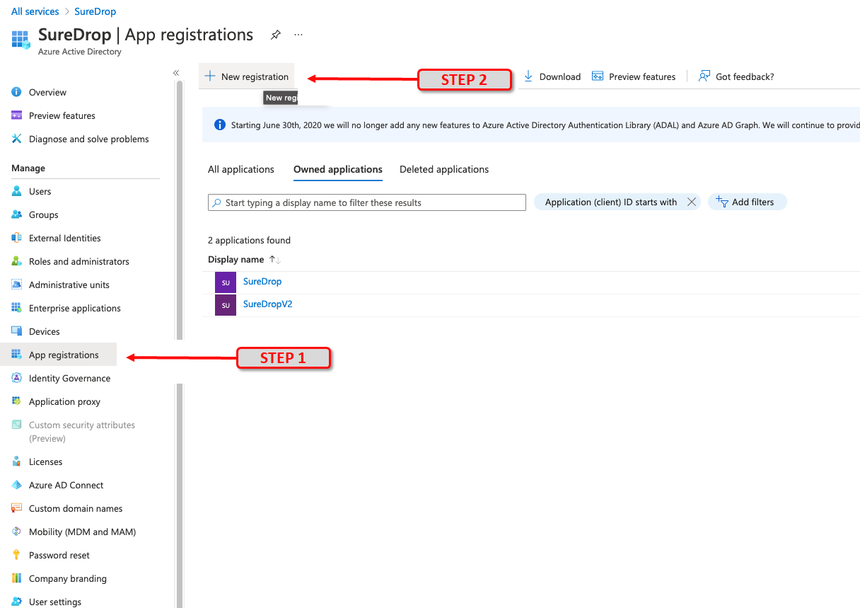Click the Licenses icon

click(17, 461)
